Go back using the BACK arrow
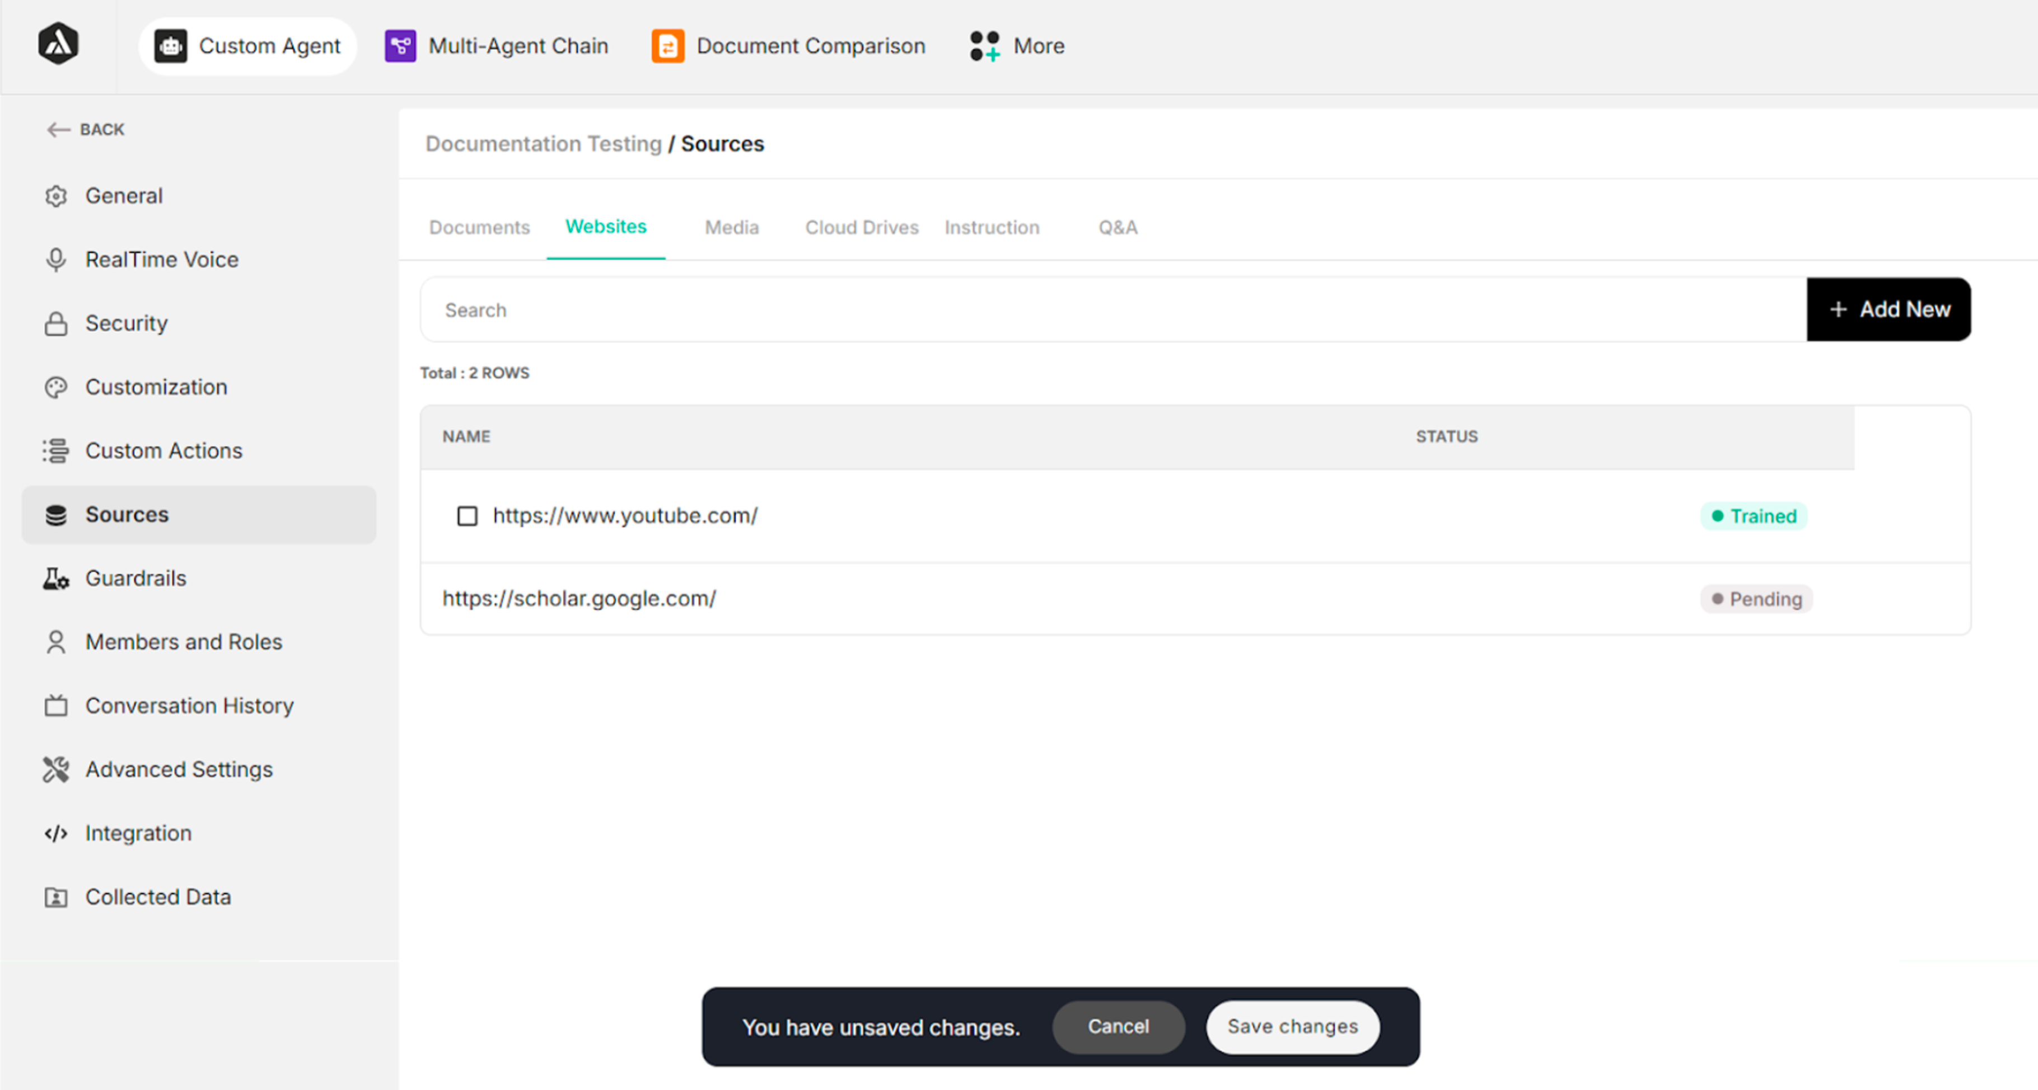 click(x=86, y=130)
